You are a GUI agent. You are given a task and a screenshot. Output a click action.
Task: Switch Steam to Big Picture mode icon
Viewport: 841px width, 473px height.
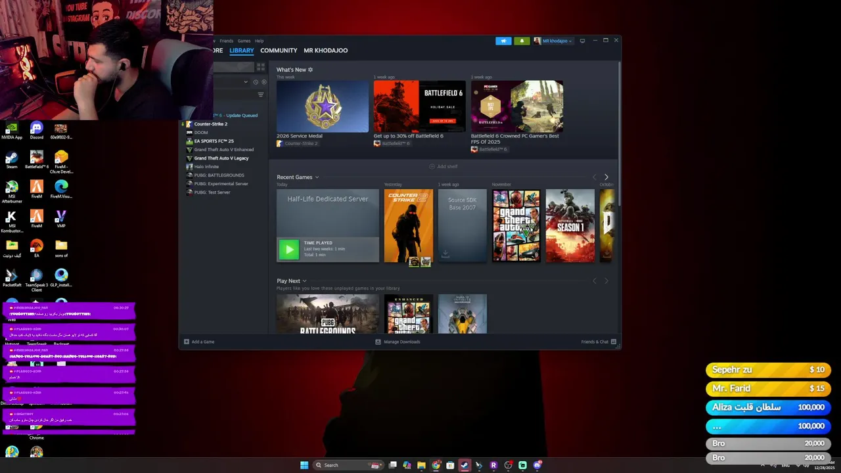(582, 41)
